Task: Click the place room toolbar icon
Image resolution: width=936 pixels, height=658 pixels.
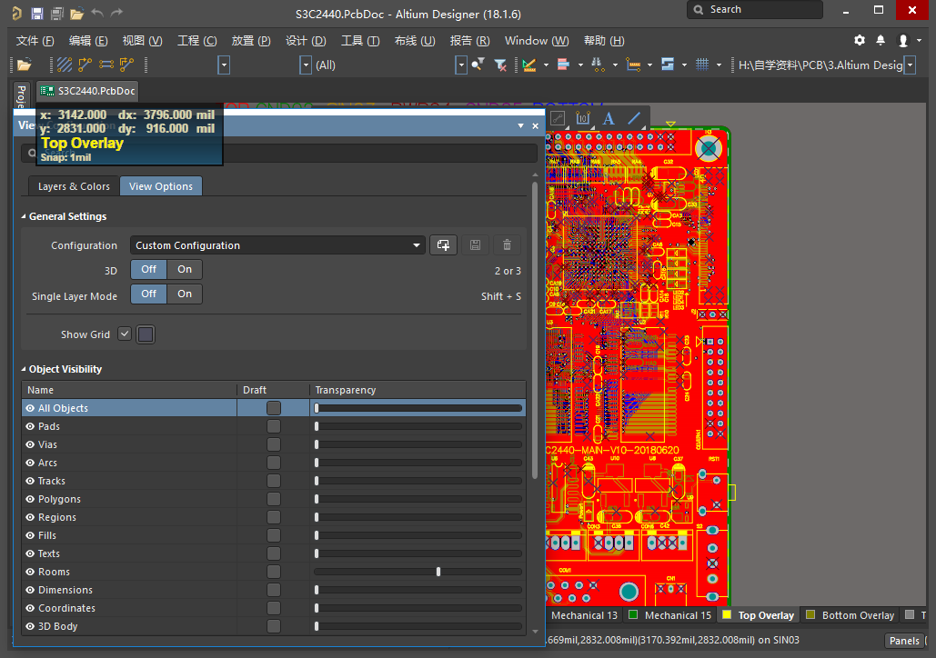Action: [x=668, y=65]
